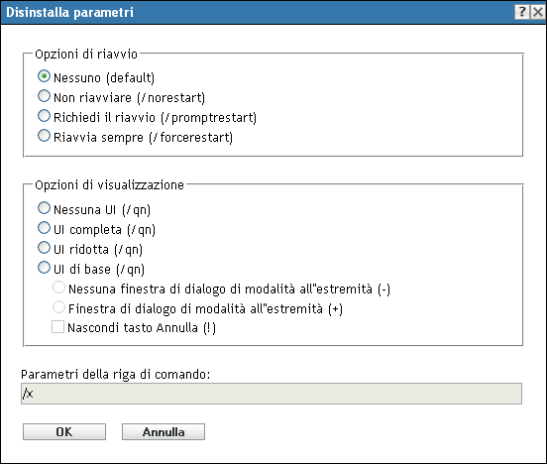The image size is (547, 464).
Task: Click the help question mark icon
Action: pos(521,12)
